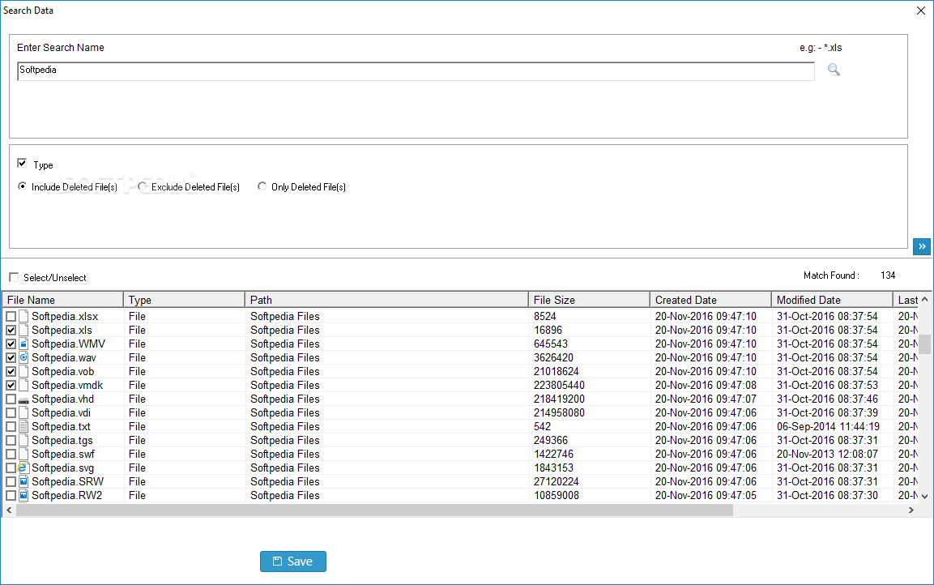Click the magnifier search icon
Screen dimensions: 934x585
834,70
